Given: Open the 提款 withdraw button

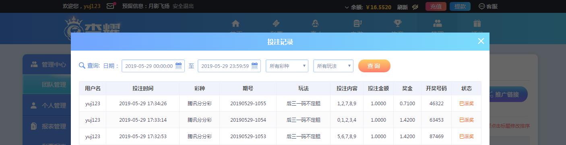Looking at the screenshot, I should point(460,6).
